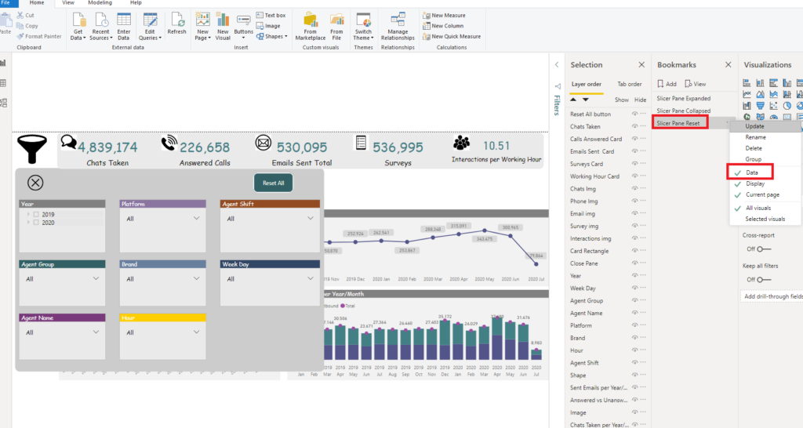Image resolution: width=803 pixels, height=428 pixels.
Task: Insert a New Visual
Action: point(223,27)
